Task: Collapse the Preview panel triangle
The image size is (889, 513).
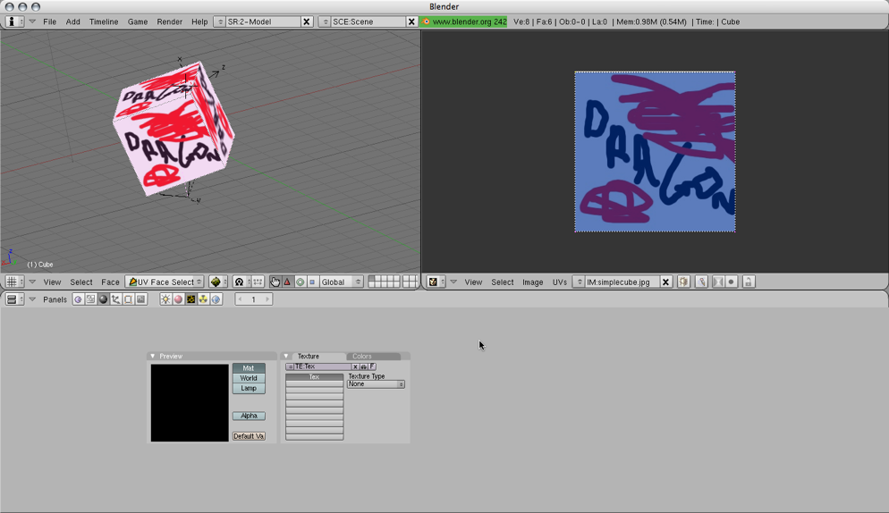Action: click(x=153, y=356)
